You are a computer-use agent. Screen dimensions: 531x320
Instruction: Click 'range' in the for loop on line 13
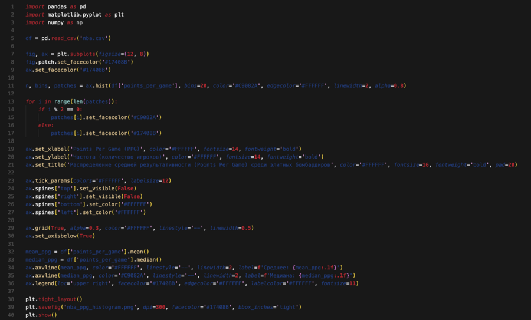point(62,101)
